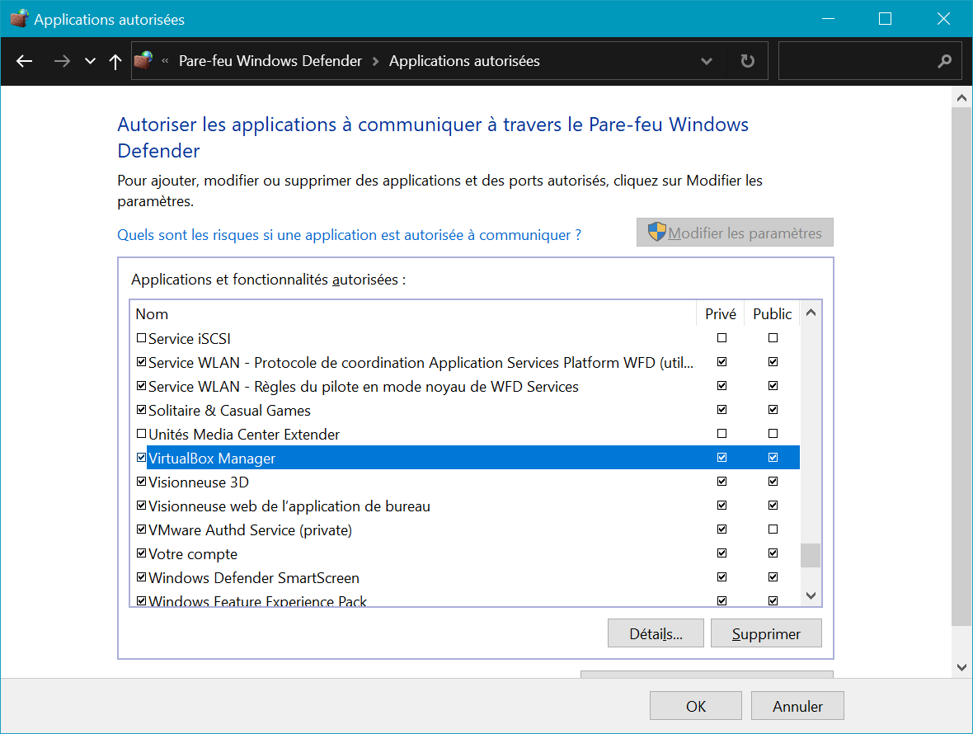The image size is (973, 734).
Task: Click the Supprimer button
Action: (766, 633)
